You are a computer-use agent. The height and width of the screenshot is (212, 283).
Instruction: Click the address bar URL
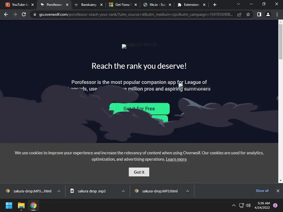(136, 14)
